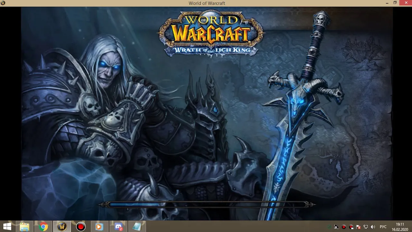The image size is (412, 232).
Task: Click the WoW icon in the title bar
Action: (3, 3)
